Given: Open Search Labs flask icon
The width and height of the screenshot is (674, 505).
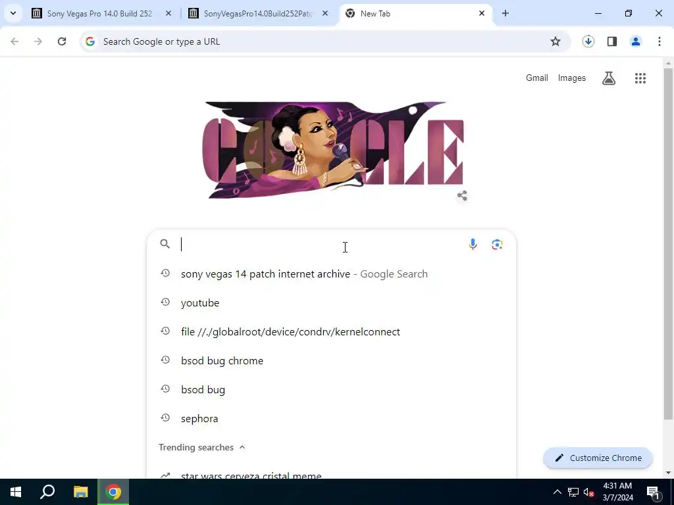Looking at the screenshot, I should coord(609,78).
